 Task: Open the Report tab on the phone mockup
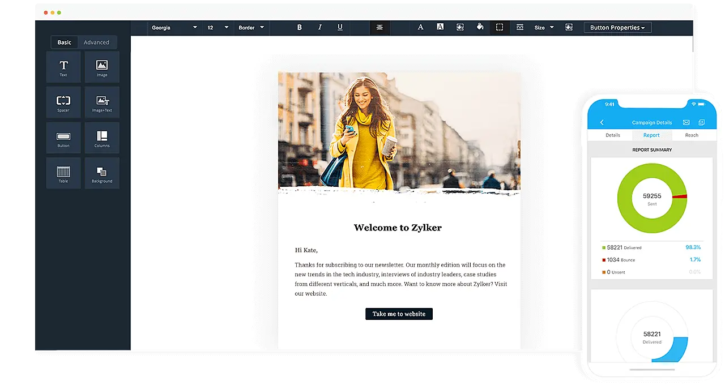click(x=651, y=135)
